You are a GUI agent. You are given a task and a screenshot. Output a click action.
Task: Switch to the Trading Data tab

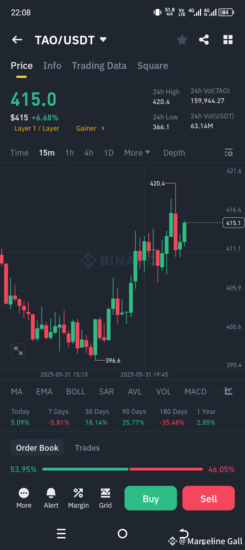click(99, 66)
